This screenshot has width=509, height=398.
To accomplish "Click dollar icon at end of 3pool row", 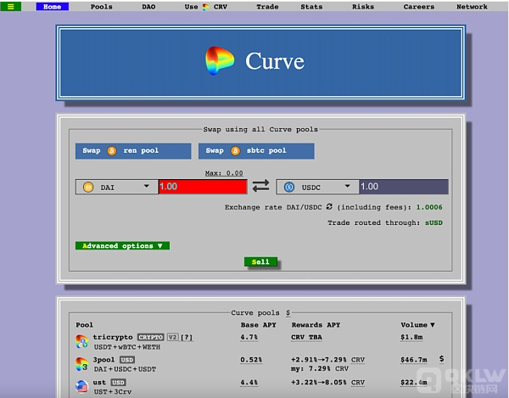I will coord(441,359).
